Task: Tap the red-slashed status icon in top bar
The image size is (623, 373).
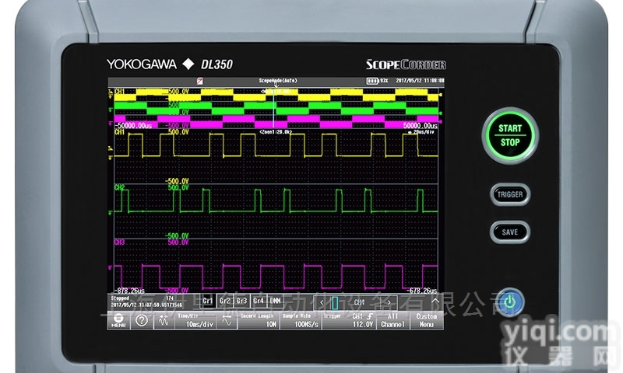Action: (x=200, y=81)
